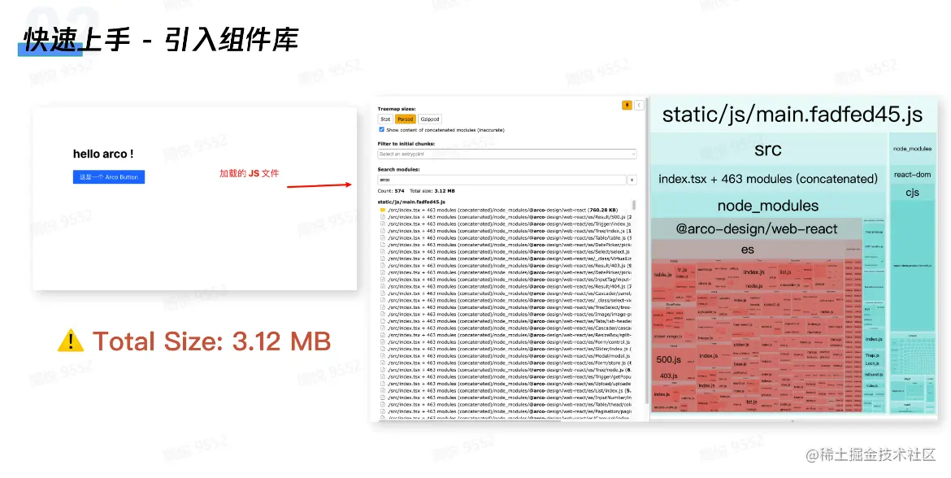951x478 pixels.
Task: Click the folder icon of the web-react 760.28 KB row
Action: click(x=383, y=210)
